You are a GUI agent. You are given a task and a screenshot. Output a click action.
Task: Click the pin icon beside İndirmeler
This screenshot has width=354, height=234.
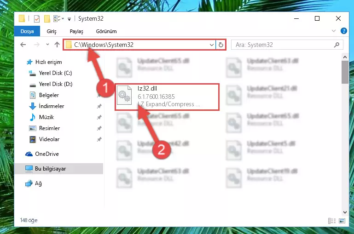pos(99,106)
